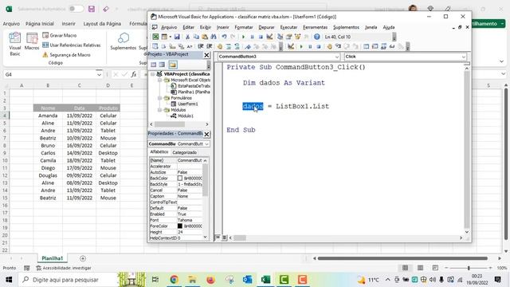Open Find with the binoculars icon
Viewport: 510px width, 287px height.
coord(214,37)
